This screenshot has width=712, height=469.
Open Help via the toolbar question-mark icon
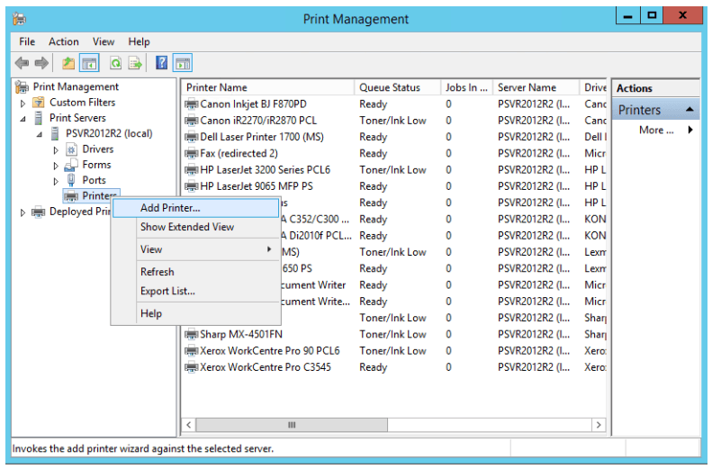(x=161, y=63)
